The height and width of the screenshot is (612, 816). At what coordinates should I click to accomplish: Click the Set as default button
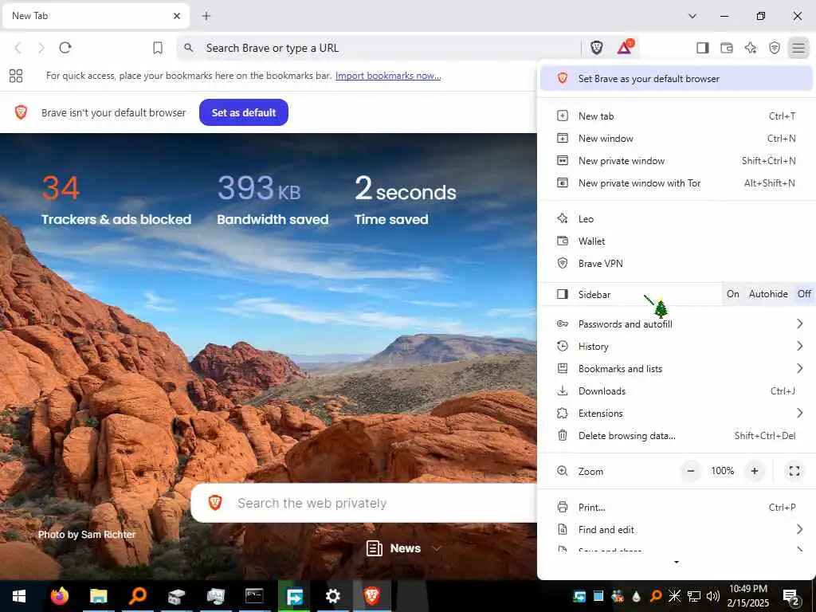pos(244,112)
